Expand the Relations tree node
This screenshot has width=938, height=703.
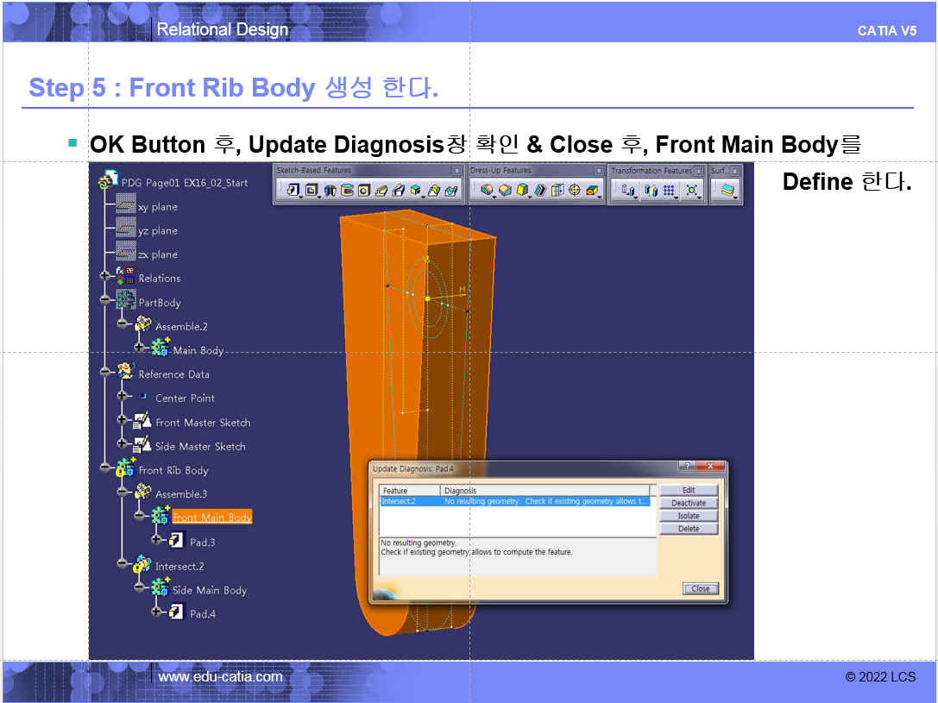click(x=106, y=278)
